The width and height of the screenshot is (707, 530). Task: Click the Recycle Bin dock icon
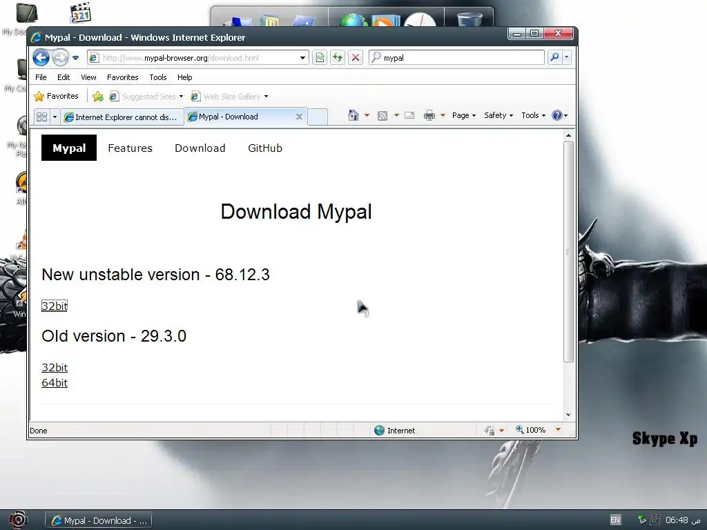pyautogui.click(x=469, y=19)
